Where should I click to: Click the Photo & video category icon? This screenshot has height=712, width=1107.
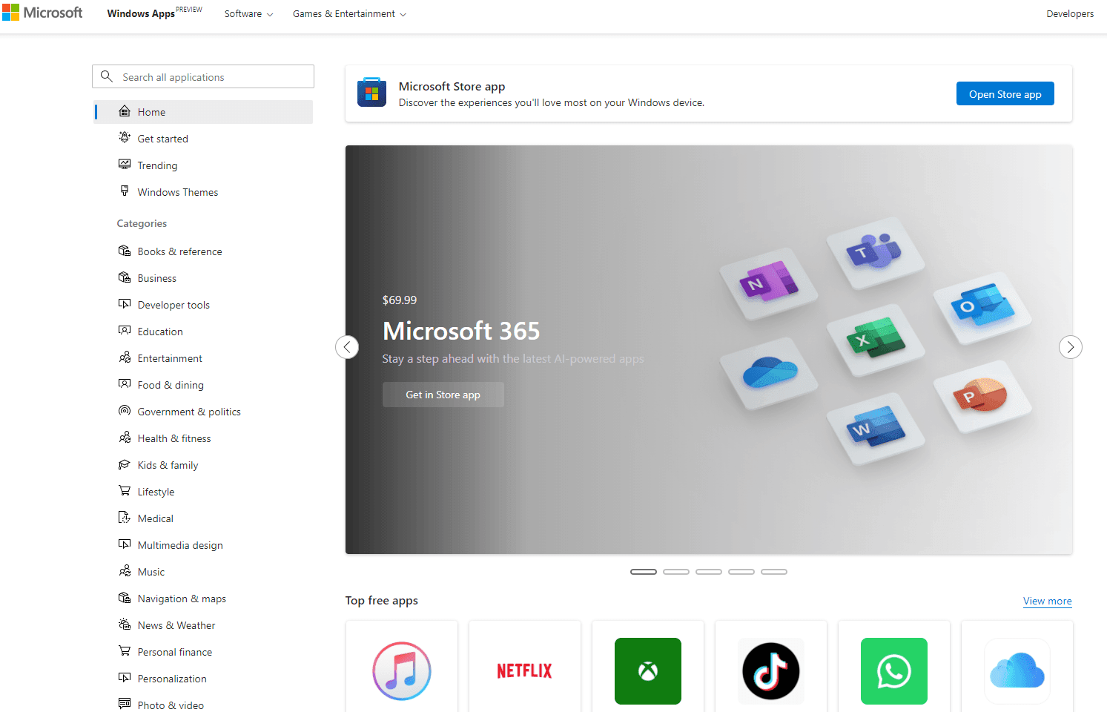[x=125, y=705]
